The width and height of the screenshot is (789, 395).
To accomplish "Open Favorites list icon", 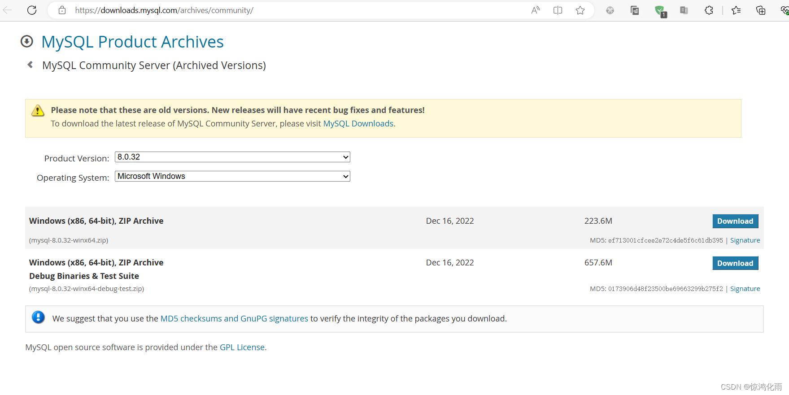I will click(736, 10).
